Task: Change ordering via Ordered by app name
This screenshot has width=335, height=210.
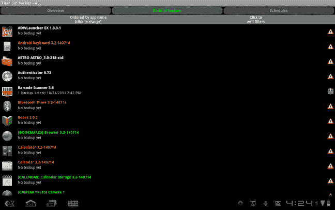Action: click(x=88, y=20)
